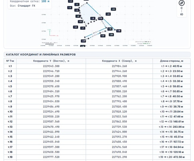Select the т.13 point label on the plan

110,29
